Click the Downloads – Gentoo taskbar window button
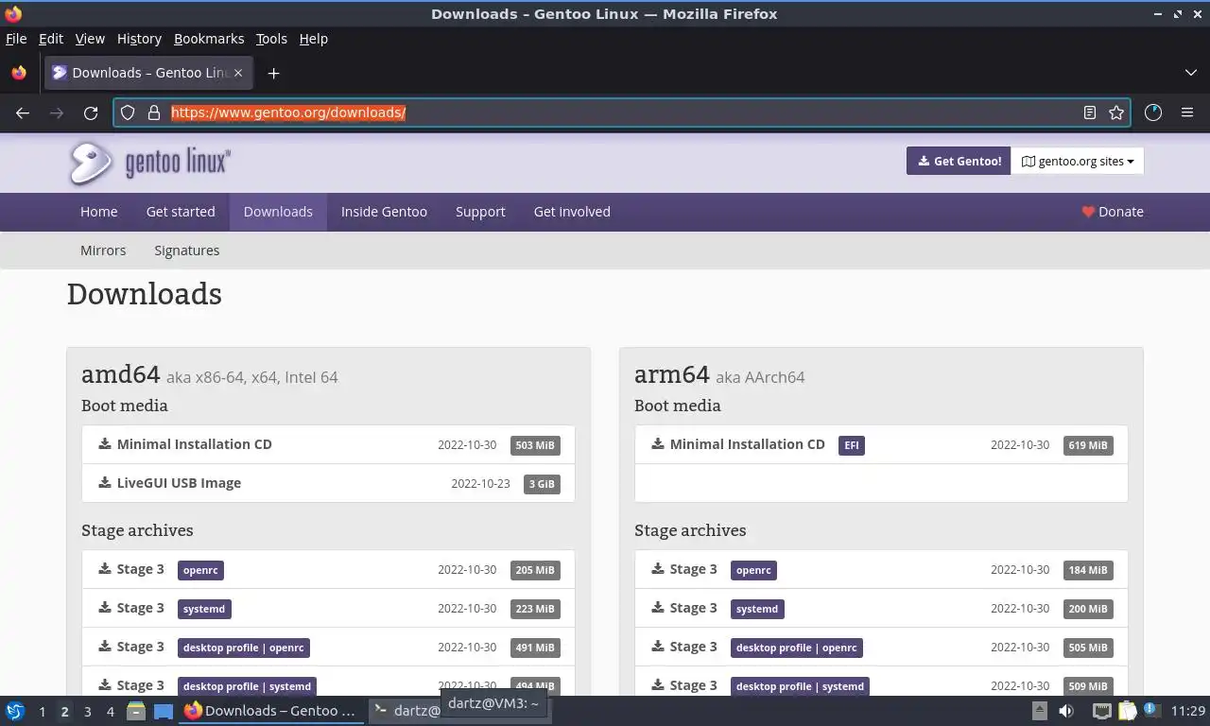The image size is (1210, 726). tap(271, 711)
